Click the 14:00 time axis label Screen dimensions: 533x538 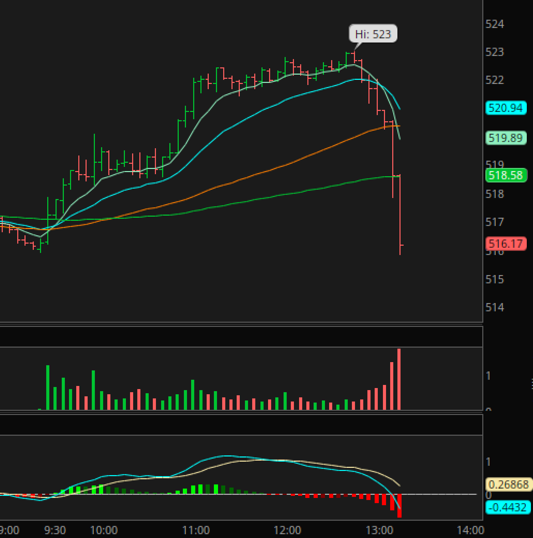pos(471,530)
